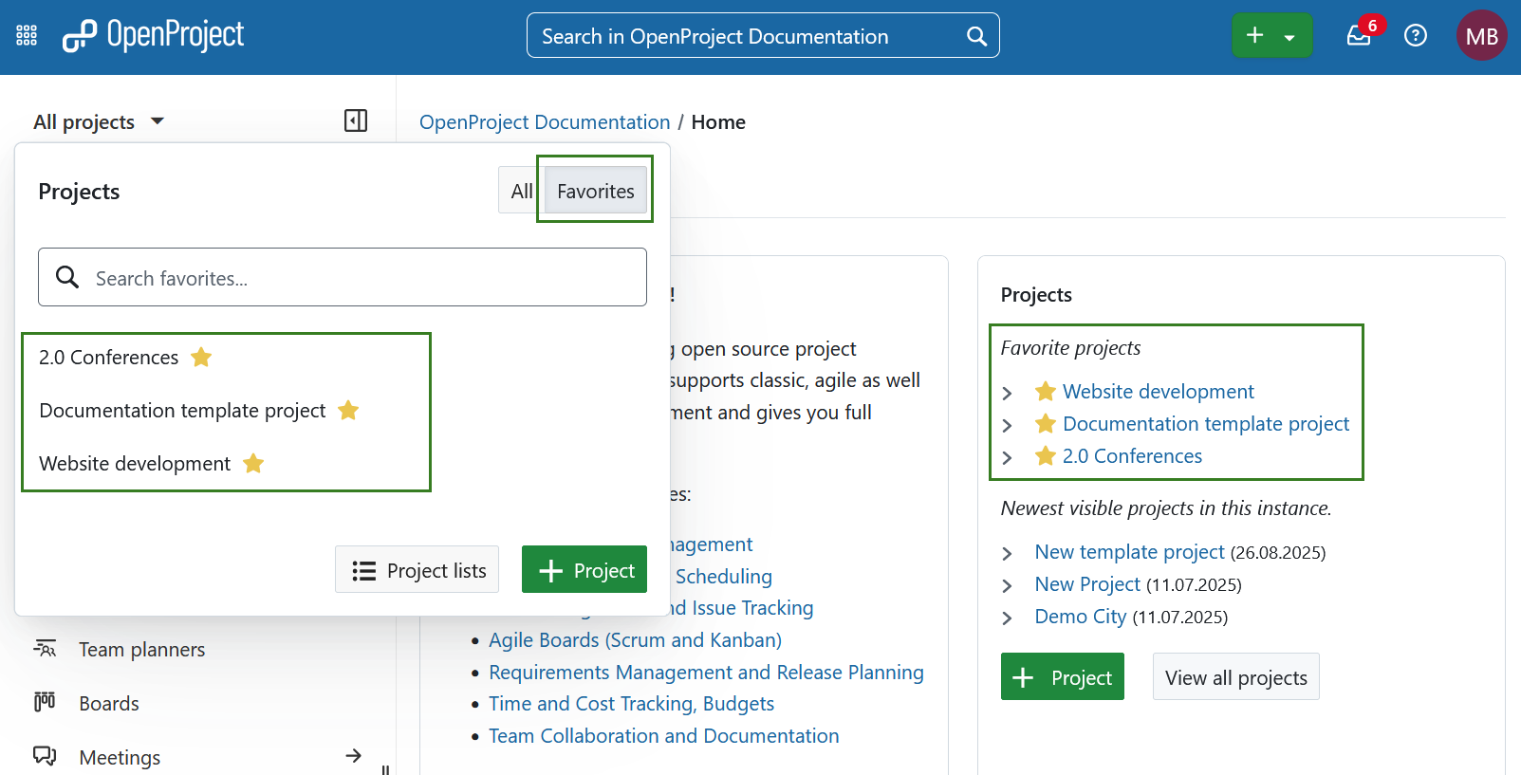This screenshot has height=775, width=1521.
Task: Click the Project lists button
Action: click(417, 570)
